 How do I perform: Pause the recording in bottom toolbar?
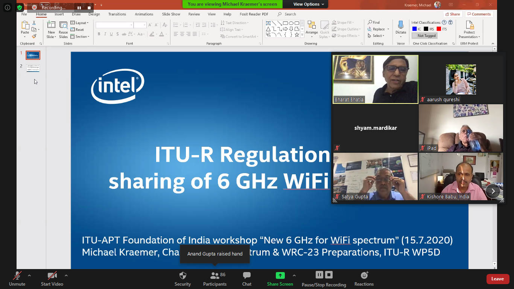(319, 275)
